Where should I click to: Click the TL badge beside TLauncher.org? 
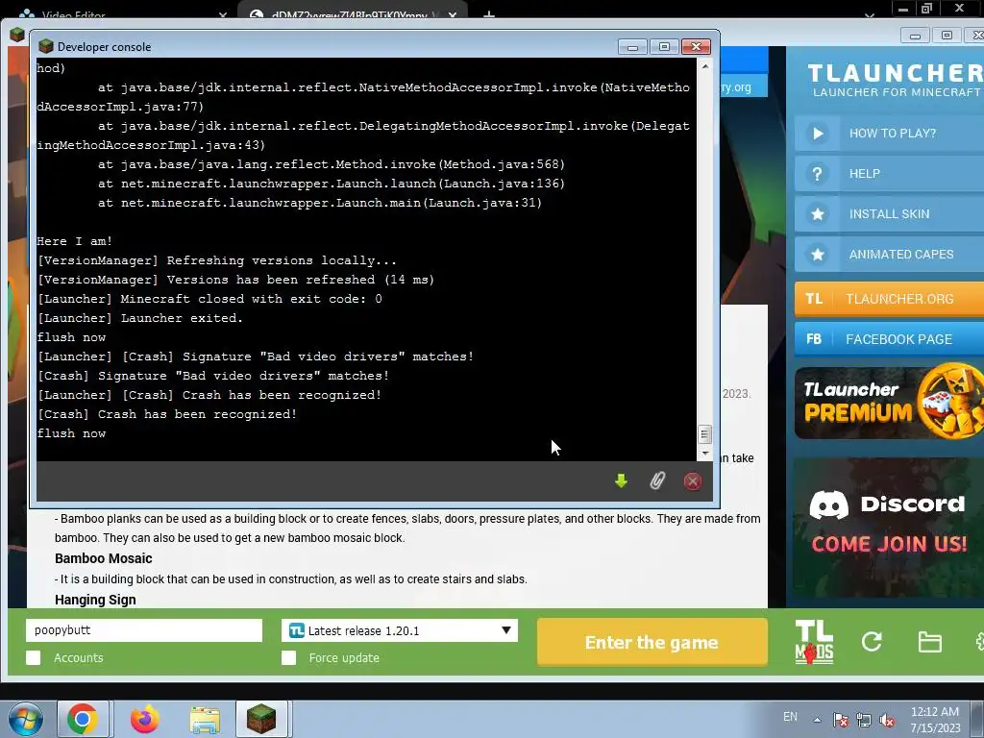tap(814, 299)
